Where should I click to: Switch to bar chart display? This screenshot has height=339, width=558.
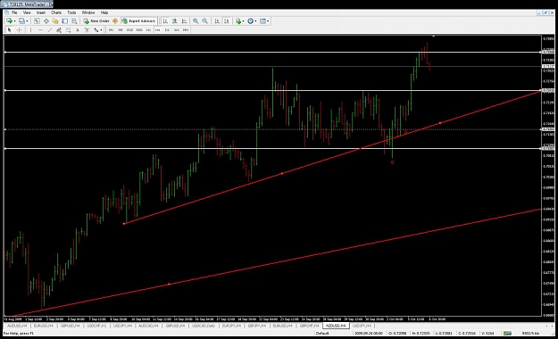(x=165, y=21)
